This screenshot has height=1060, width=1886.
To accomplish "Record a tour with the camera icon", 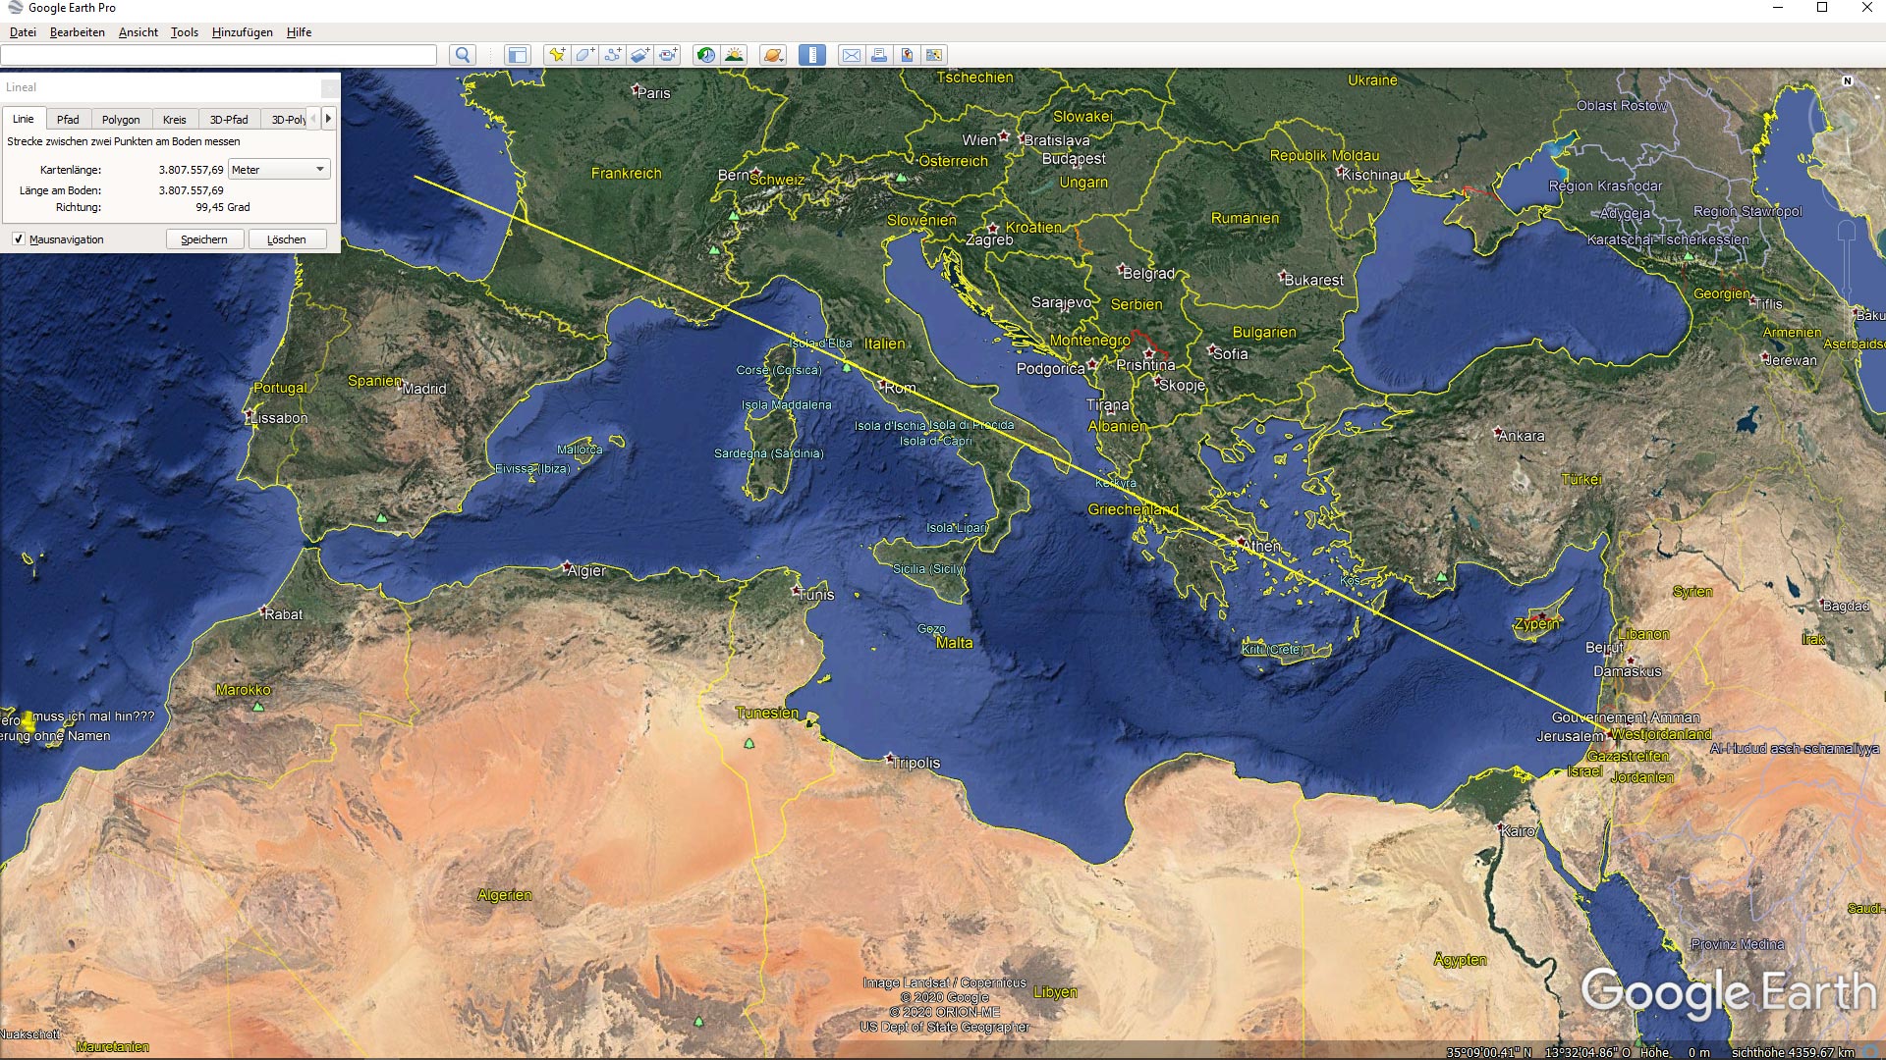I will point(668,55).
